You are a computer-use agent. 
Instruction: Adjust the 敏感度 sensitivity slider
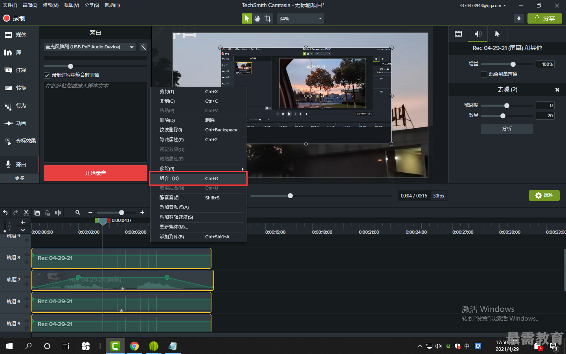coord(507,105)
